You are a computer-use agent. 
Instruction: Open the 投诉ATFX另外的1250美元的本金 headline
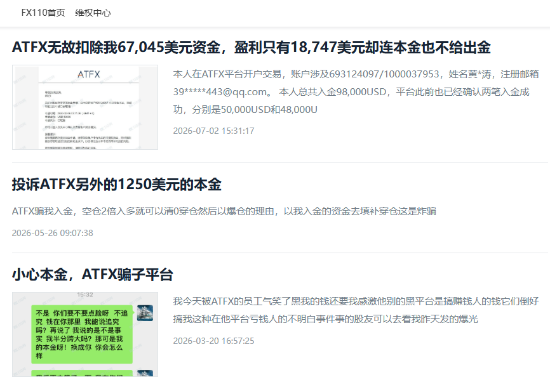[116, 184]
